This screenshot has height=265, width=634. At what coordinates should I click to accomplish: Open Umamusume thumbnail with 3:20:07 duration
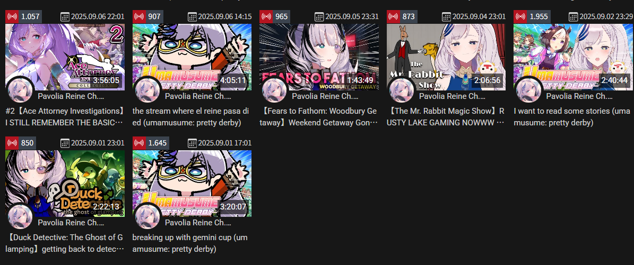point(192,184)
